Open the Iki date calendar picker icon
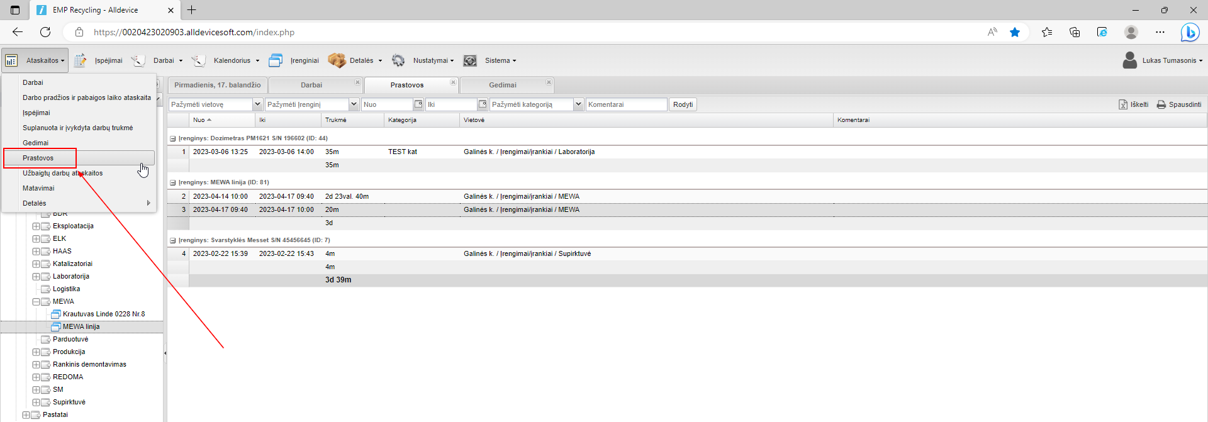 [483, 104]
